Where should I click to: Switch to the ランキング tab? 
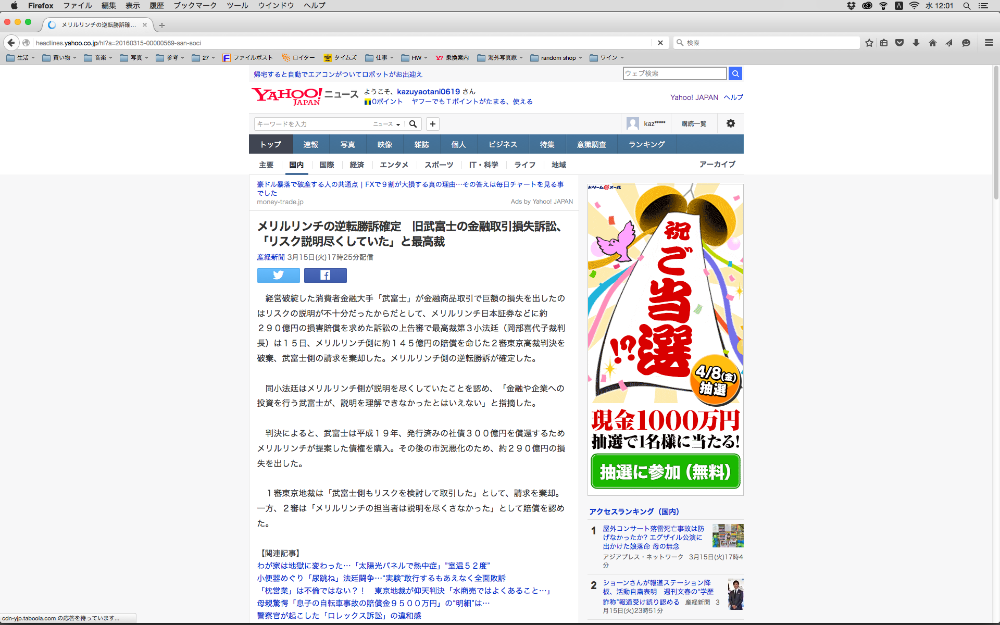(646, 144)
